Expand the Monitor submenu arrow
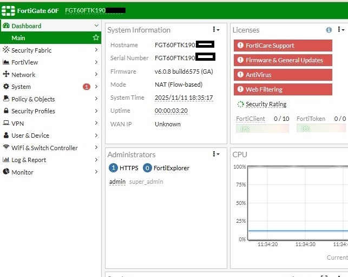The width and height of the screenshot is (348, 277). click(x=96, y=172)
